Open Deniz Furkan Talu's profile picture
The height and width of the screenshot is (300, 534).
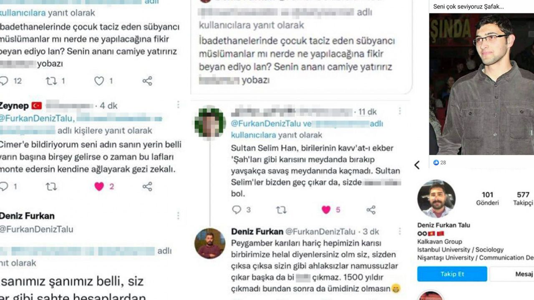click(x=436, y=199)
